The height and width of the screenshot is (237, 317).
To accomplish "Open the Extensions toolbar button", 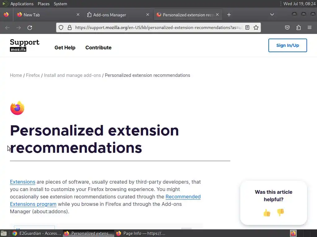I will click(x=299, y=27).
